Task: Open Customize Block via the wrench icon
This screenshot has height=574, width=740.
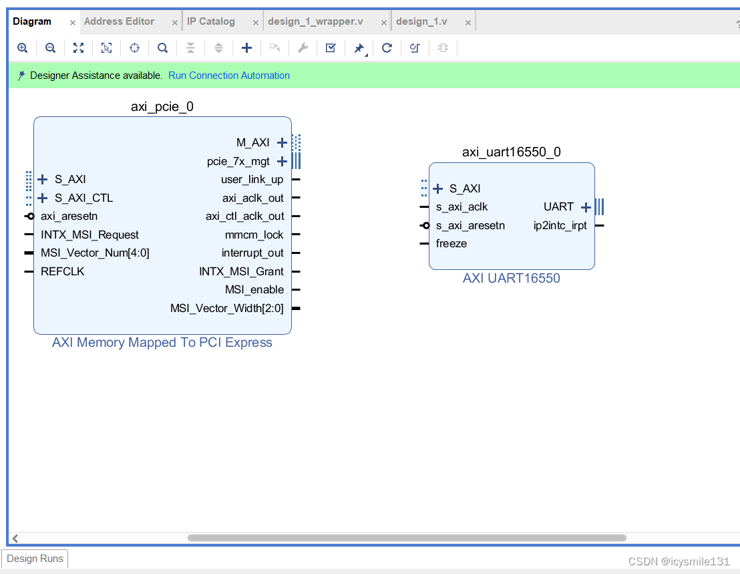Action: tap(303, 47)
